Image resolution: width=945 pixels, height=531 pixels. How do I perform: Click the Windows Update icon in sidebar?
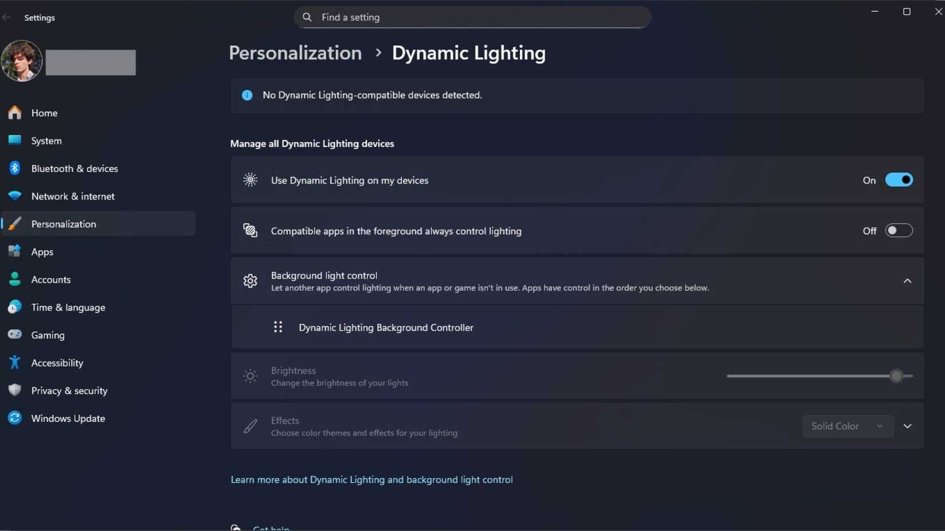[14, 418]
